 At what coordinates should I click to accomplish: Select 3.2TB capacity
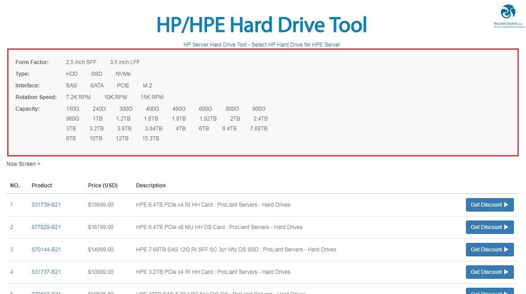click(x=97, y=129)
